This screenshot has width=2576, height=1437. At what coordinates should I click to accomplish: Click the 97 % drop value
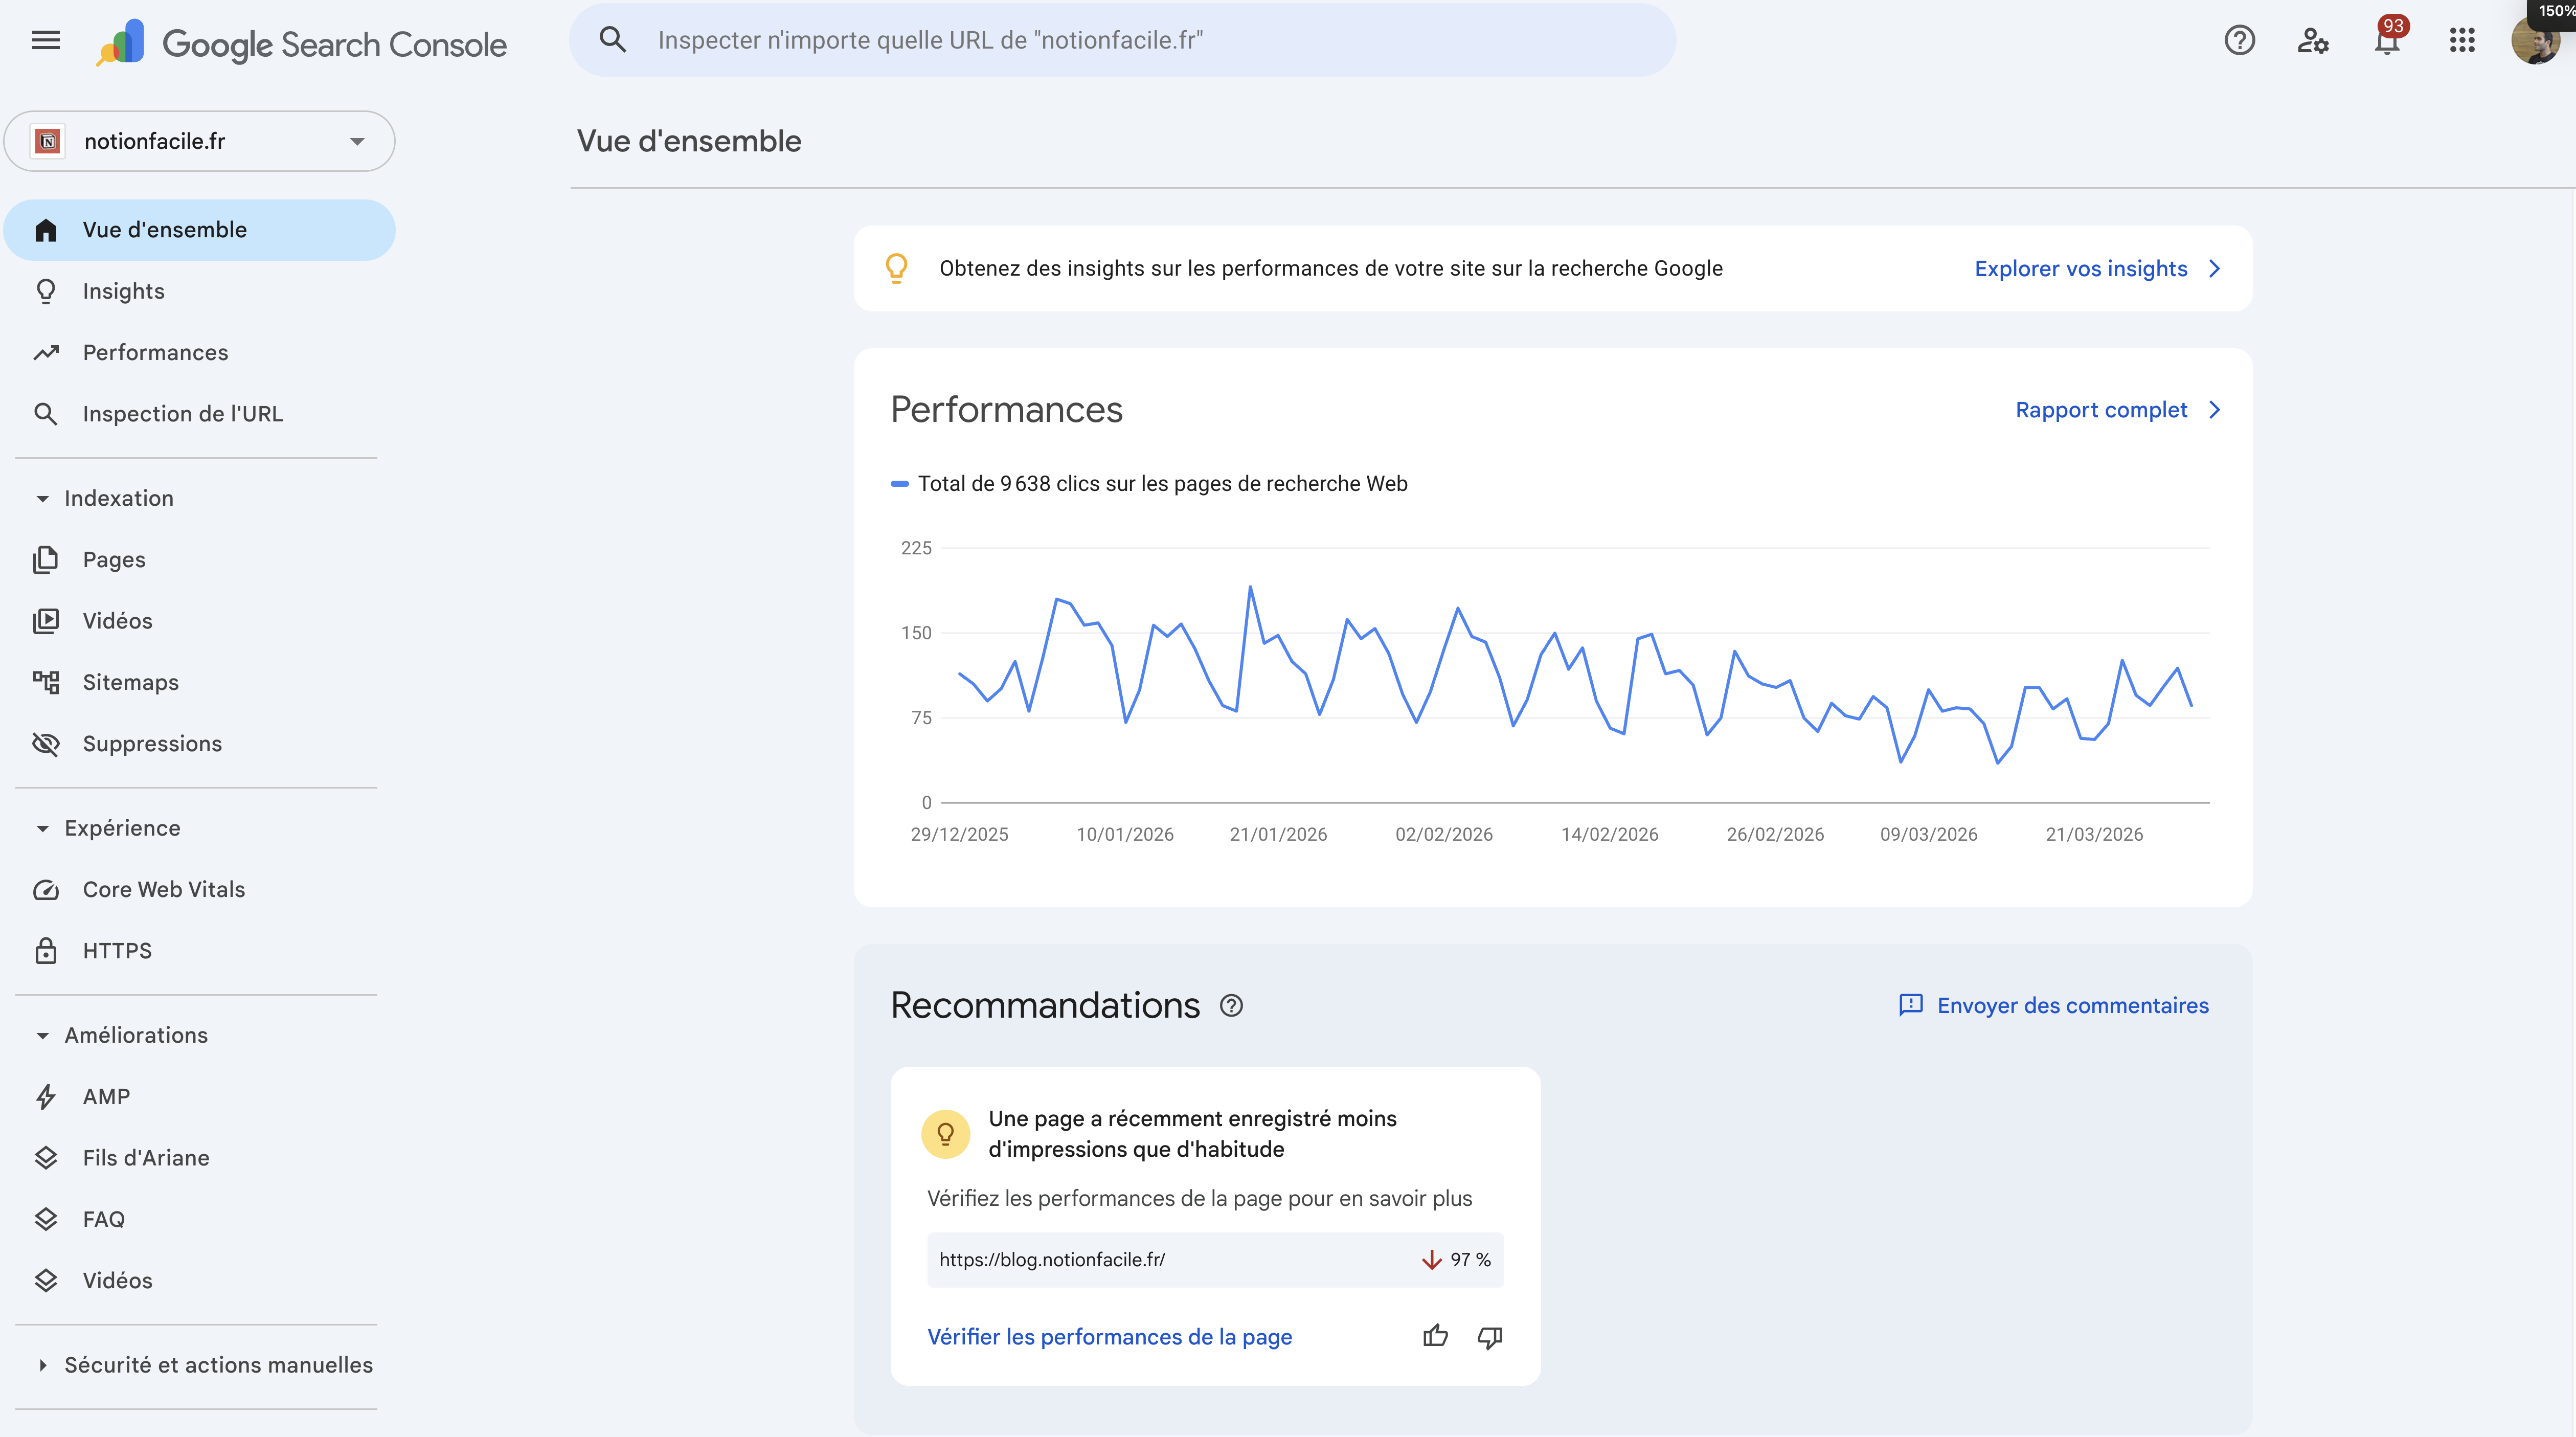point(1470,1259)
